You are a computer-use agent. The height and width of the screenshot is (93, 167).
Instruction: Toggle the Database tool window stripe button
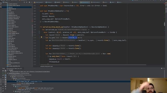(166, 10)
